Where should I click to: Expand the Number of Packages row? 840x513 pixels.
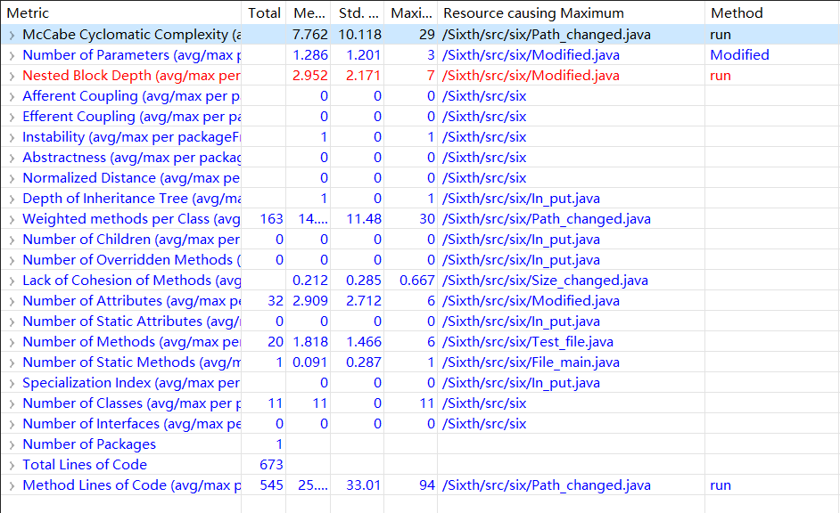(12, 445)
